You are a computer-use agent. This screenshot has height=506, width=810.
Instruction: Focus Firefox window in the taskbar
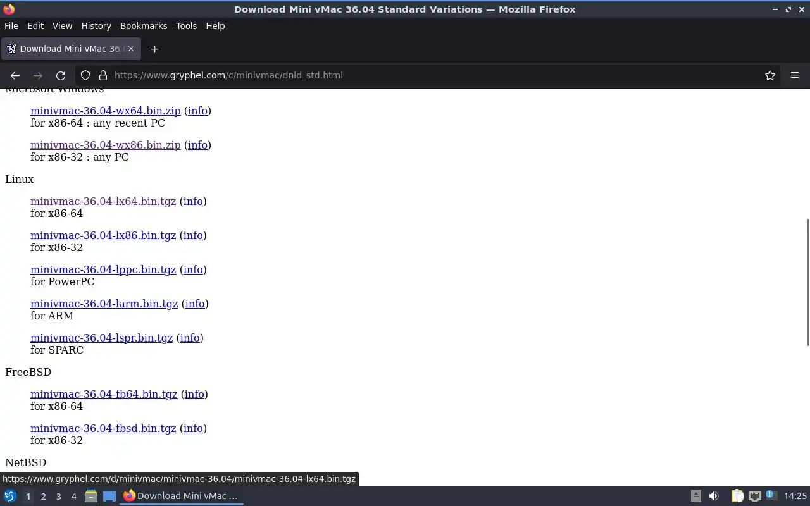coord(182,496)
